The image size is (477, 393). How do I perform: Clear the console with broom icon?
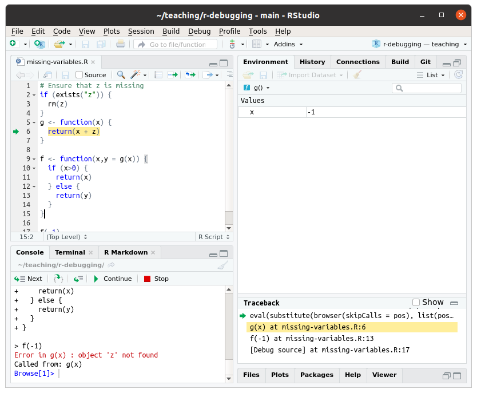click(x=223, y=265)
